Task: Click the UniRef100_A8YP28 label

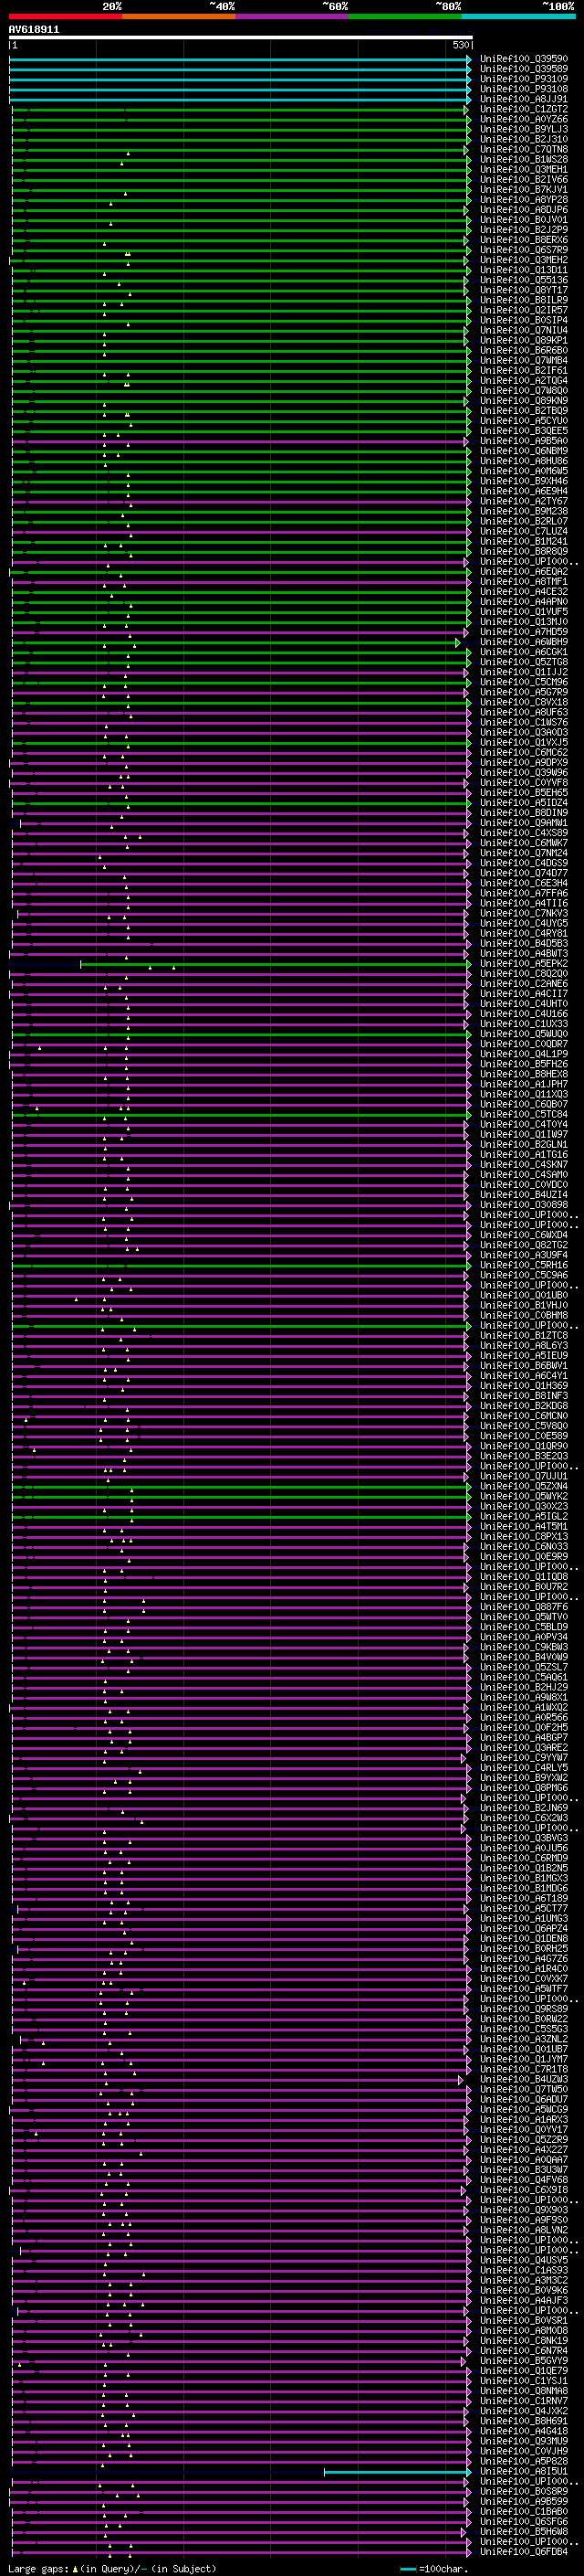Action: coord(523,199)
